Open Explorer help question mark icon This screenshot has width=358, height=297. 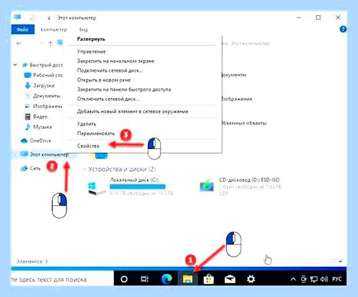(x=343, y=29)
